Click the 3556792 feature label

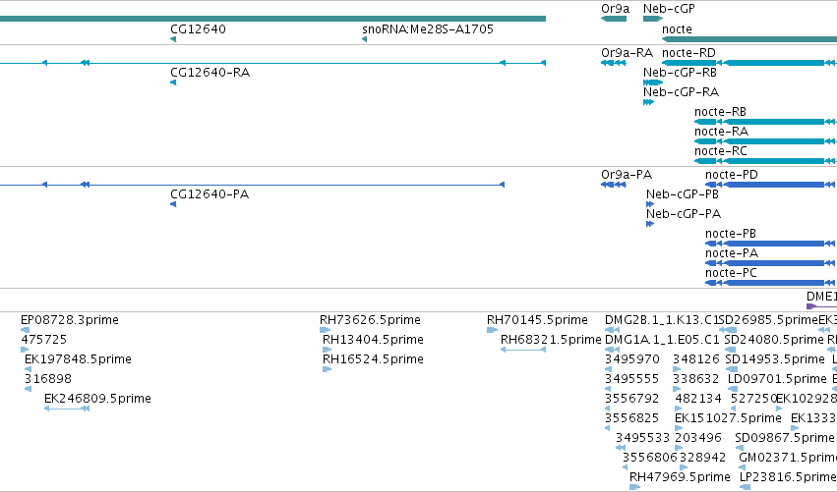[x=632, y=400]
